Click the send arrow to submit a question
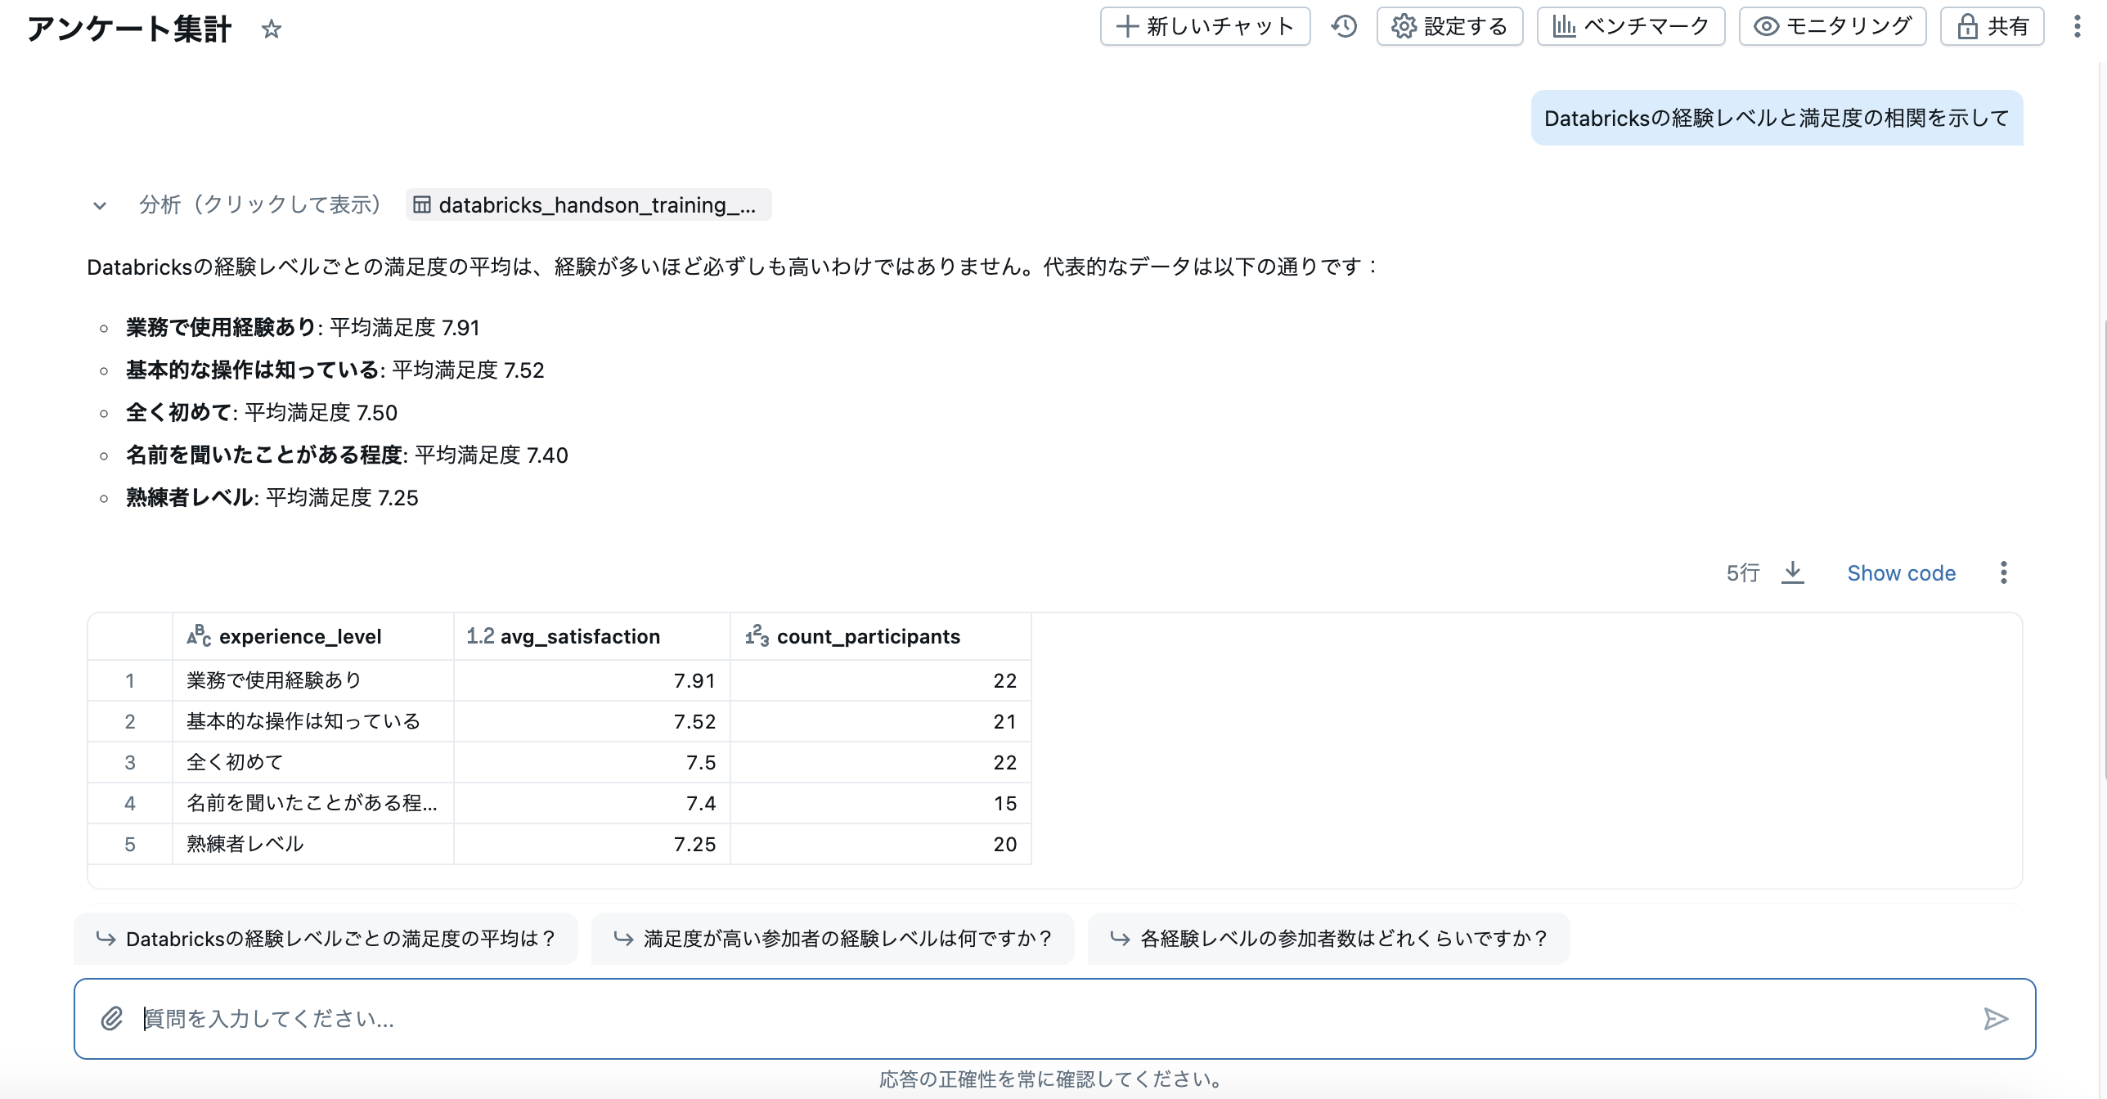The image size is (2107, 1099). [1996, 1019]
